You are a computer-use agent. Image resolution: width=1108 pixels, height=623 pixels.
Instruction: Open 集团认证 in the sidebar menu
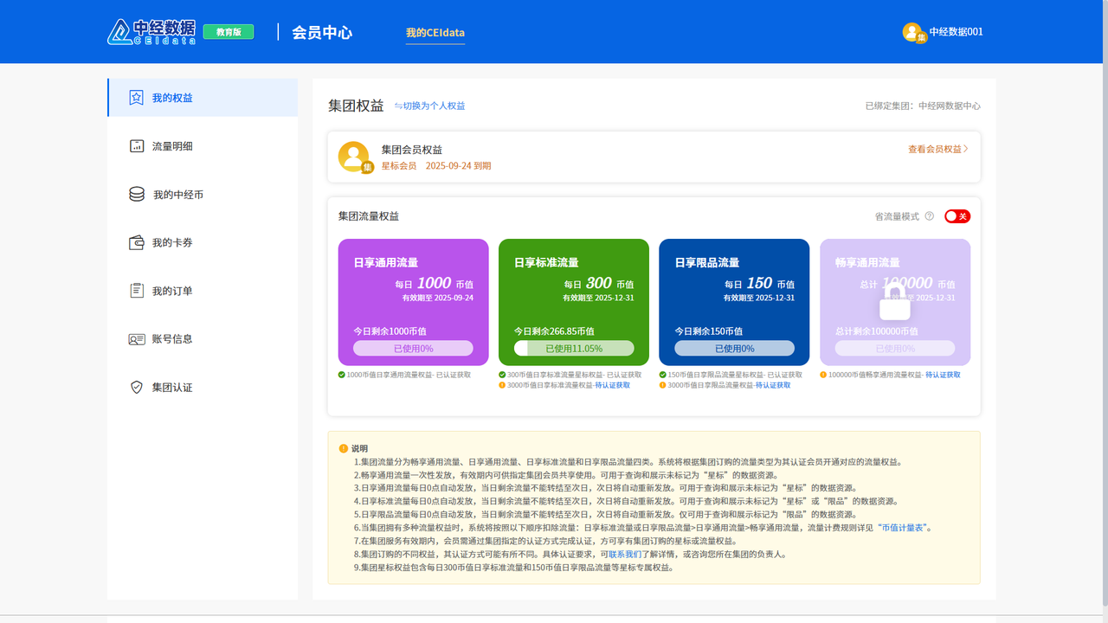pyautogui.click(x=172, y=388)
